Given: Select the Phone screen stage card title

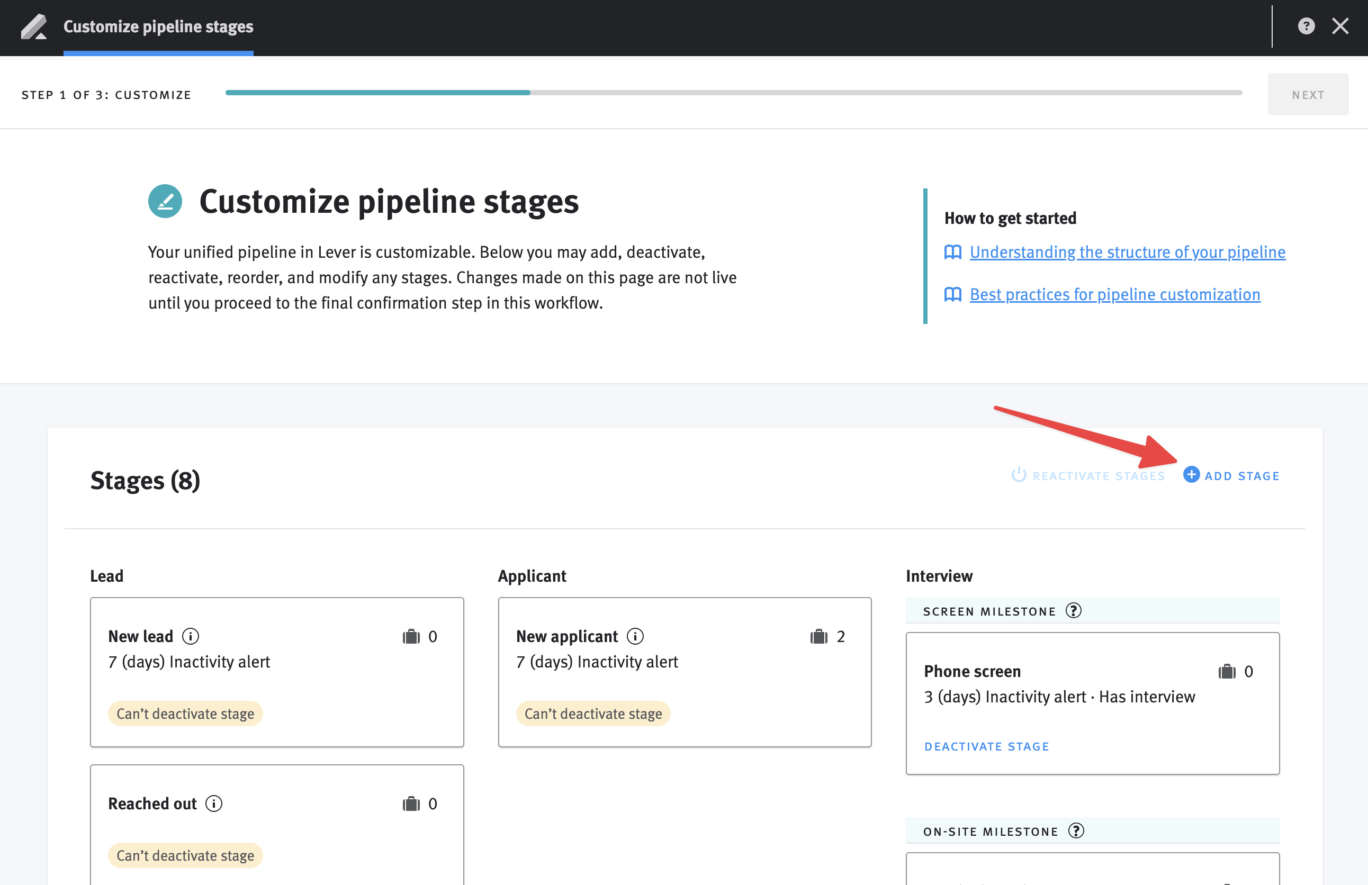Looking at the screenshot, I should 972,671.
